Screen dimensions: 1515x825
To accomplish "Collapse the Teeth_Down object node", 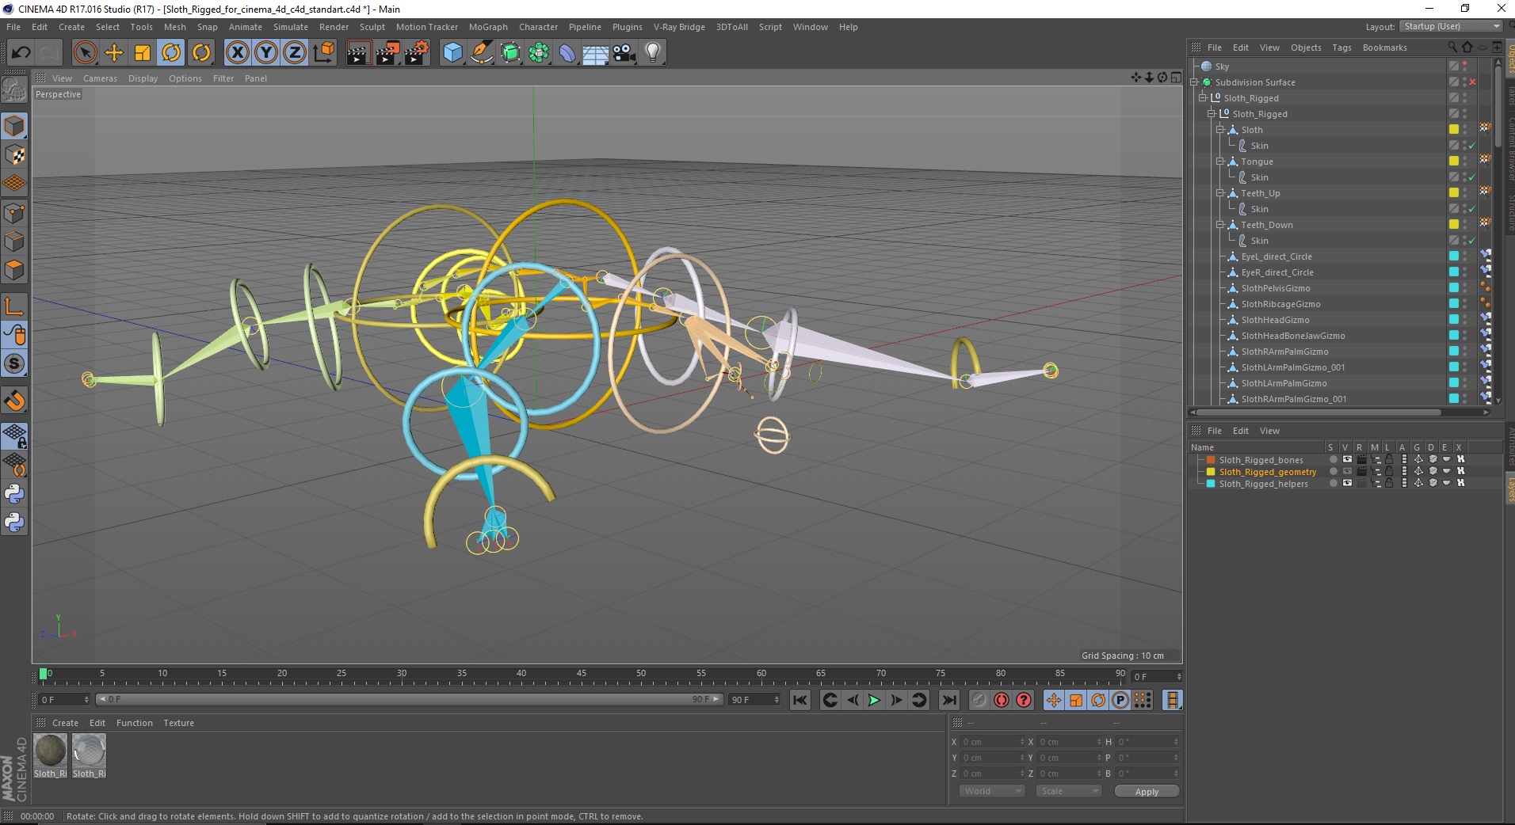I will [x=1220, y=225].
